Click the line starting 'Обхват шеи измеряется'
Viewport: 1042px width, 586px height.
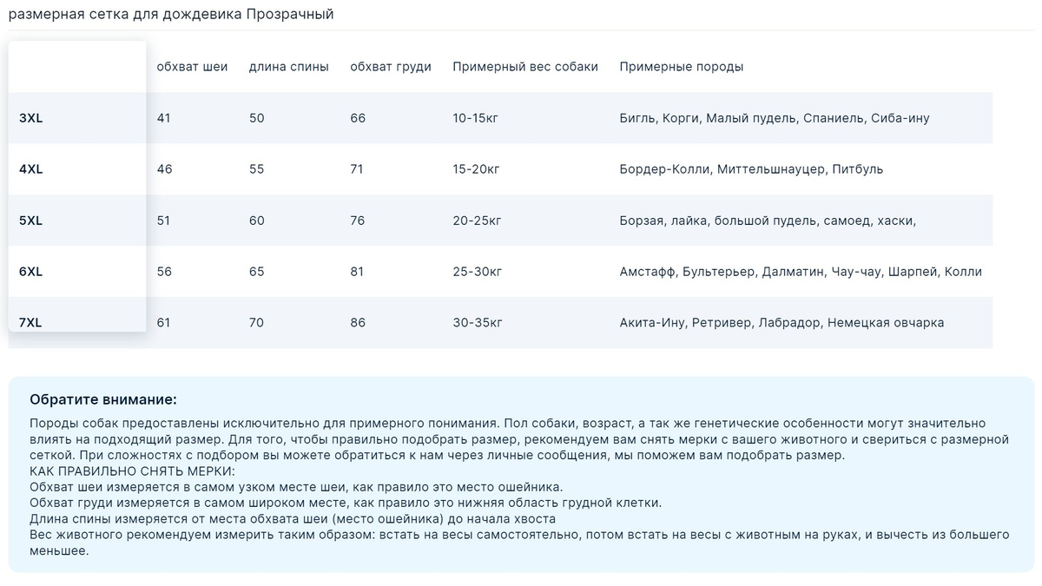(x=296, y=487)
